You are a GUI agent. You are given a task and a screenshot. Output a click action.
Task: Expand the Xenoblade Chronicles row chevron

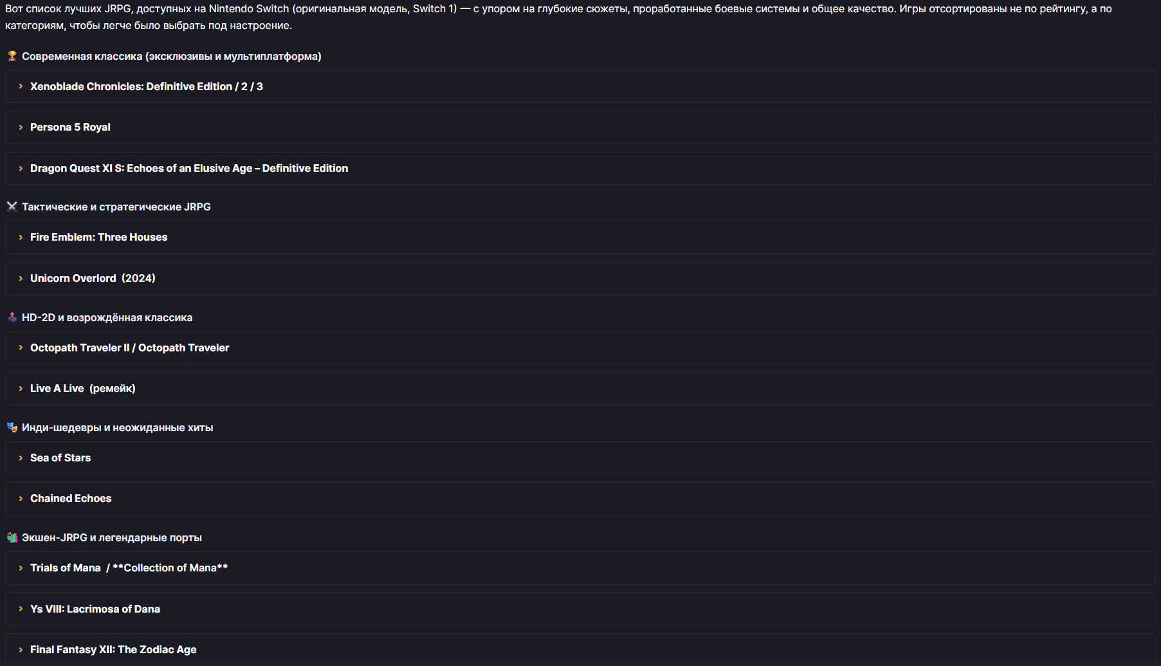[x=21, y=86]
